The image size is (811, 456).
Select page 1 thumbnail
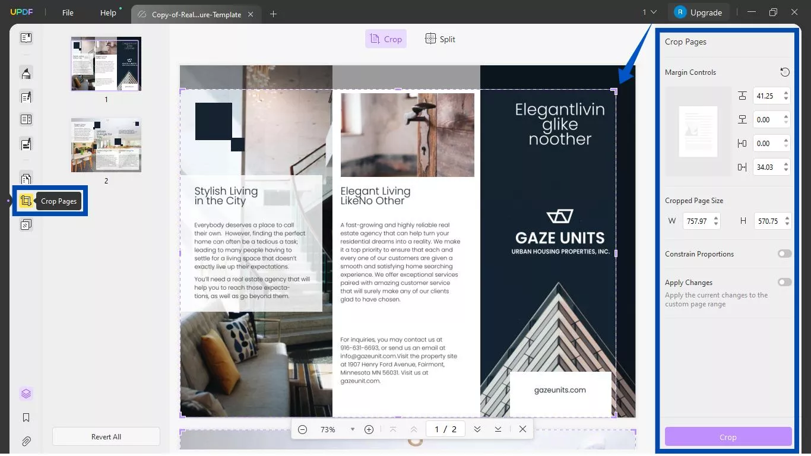pyautogui.click(x=106, y=64)
